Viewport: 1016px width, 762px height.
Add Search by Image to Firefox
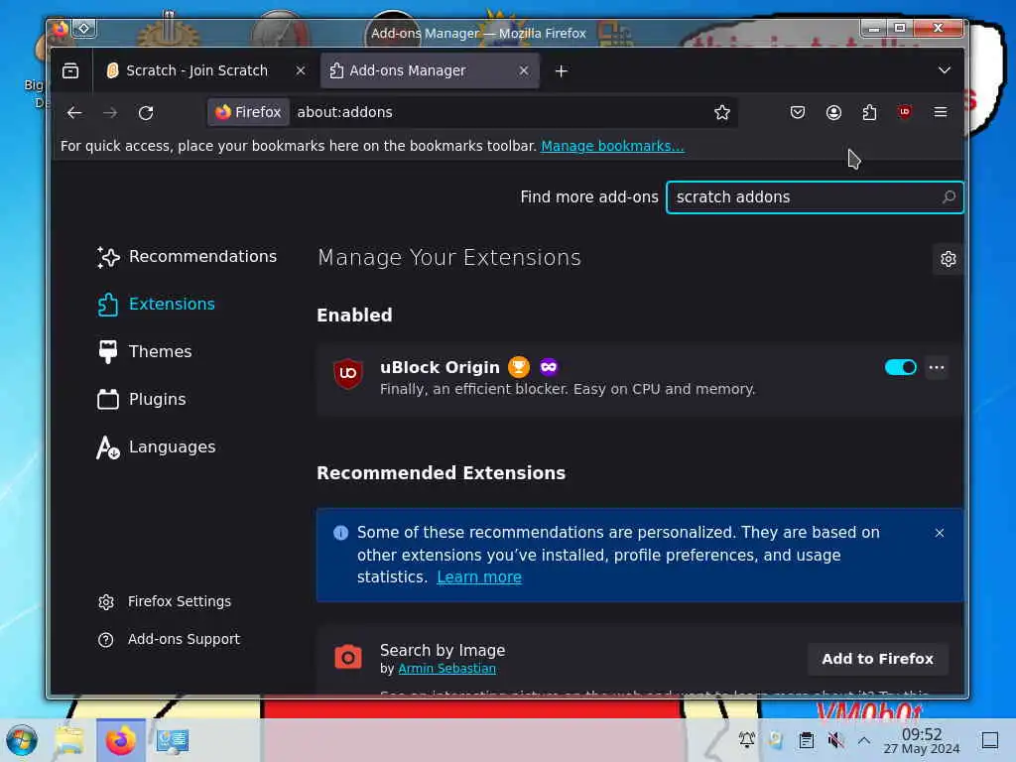(877, 659)
